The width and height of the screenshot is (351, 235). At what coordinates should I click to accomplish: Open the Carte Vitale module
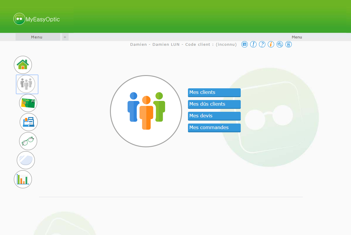click(x=28, y=103)
